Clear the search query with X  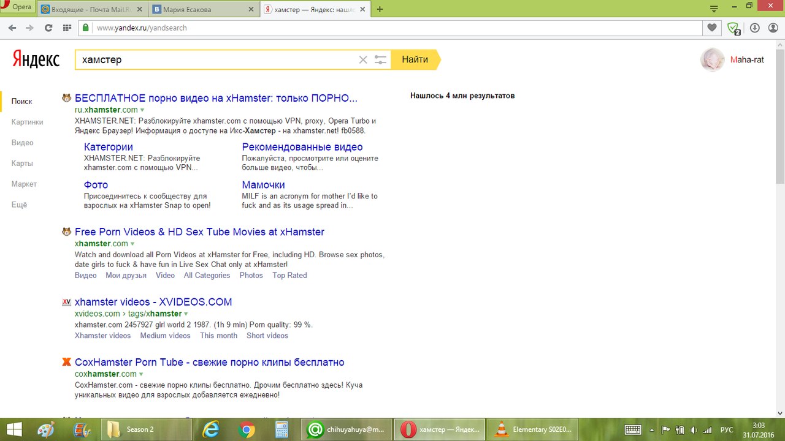(363, 60)
